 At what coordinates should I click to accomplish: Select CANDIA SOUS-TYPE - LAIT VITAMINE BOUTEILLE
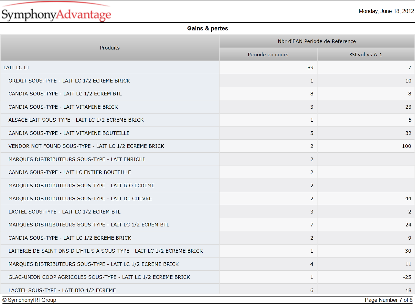(69, 133)
